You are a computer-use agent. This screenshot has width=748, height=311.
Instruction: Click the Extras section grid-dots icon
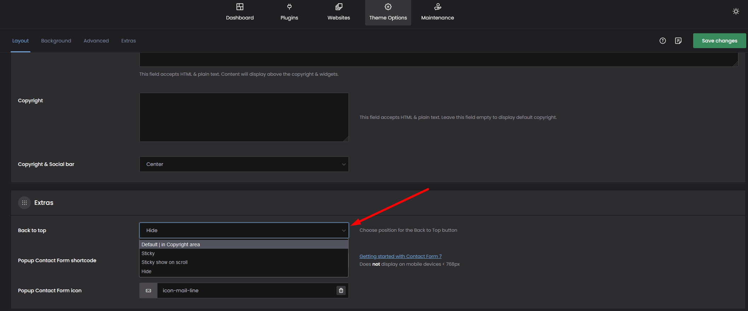24,203
